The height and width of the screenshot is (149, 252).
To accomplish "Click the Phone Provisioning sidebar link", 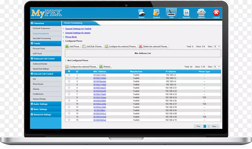I will tap(41, 33).
